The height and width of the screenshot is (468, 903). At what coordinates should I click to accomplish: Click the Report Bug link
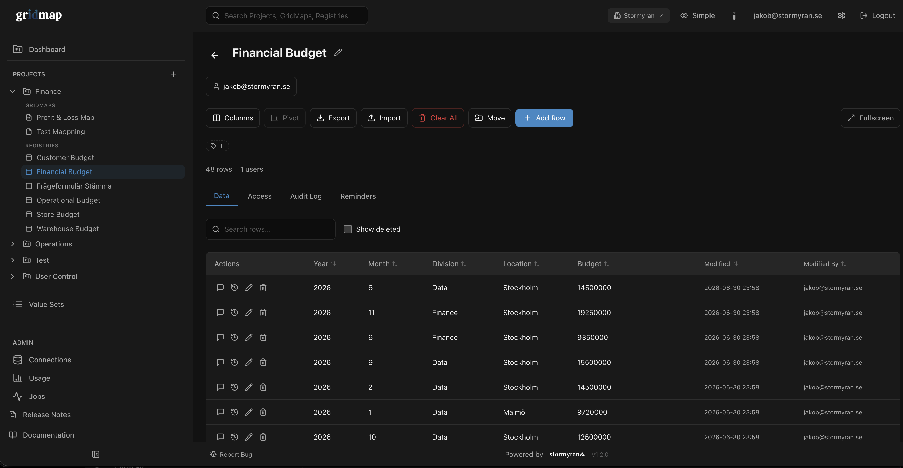(231, 454)
